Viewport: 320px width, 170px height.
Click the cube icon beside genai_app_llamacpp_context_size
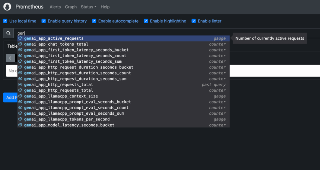pos(20,96)
